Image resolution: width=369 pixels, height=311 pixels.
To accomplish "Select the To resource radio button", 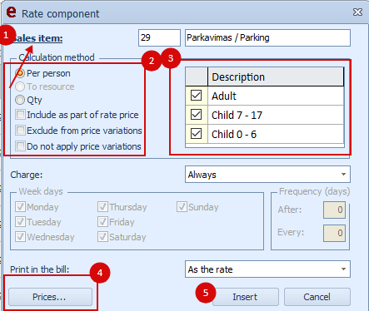I will [20, 86].
